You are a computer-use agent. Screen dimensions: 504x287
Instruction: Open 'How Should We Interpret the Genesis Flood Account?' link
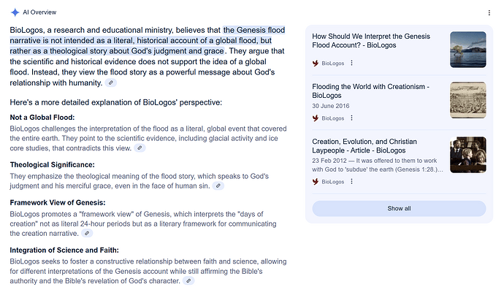(371, 41)
